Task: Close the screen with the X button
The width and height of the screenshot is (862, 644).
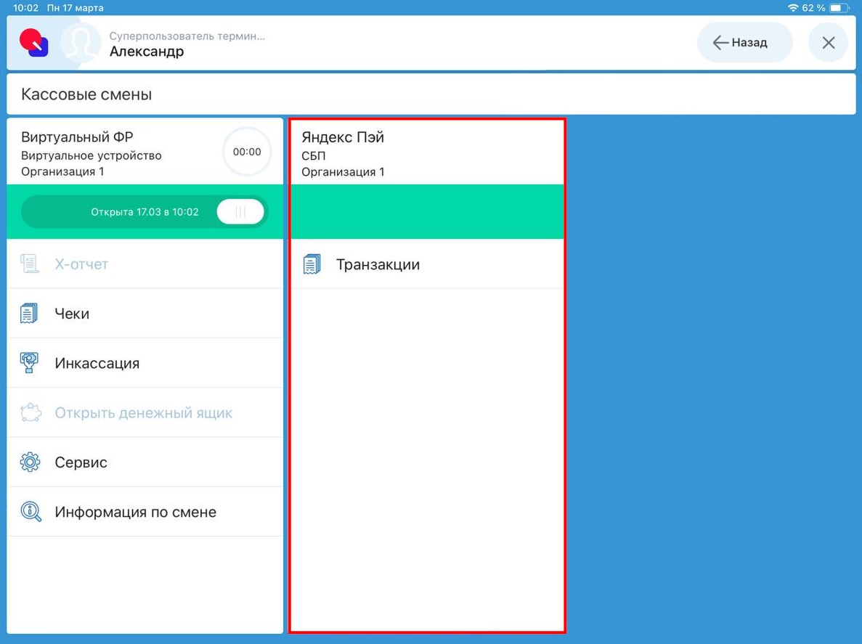Action: pyautogui.click(x=829, y=43)
